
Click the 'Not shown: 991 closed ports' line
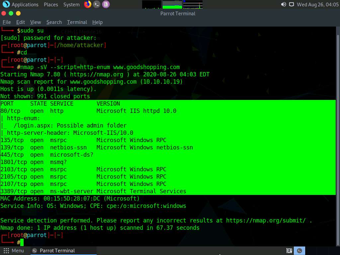click(45, 96)
